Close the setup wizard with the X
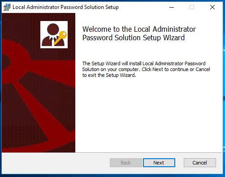The width and height of the screenshot is (225, 177). (212, 7)
